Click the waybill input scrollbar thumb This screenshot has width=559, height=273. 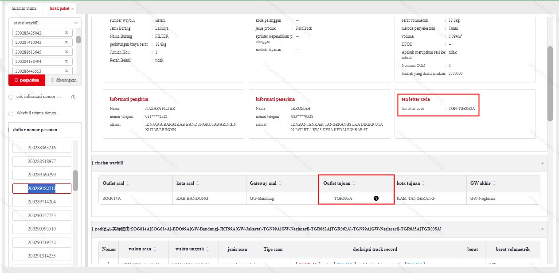[78, 39]
